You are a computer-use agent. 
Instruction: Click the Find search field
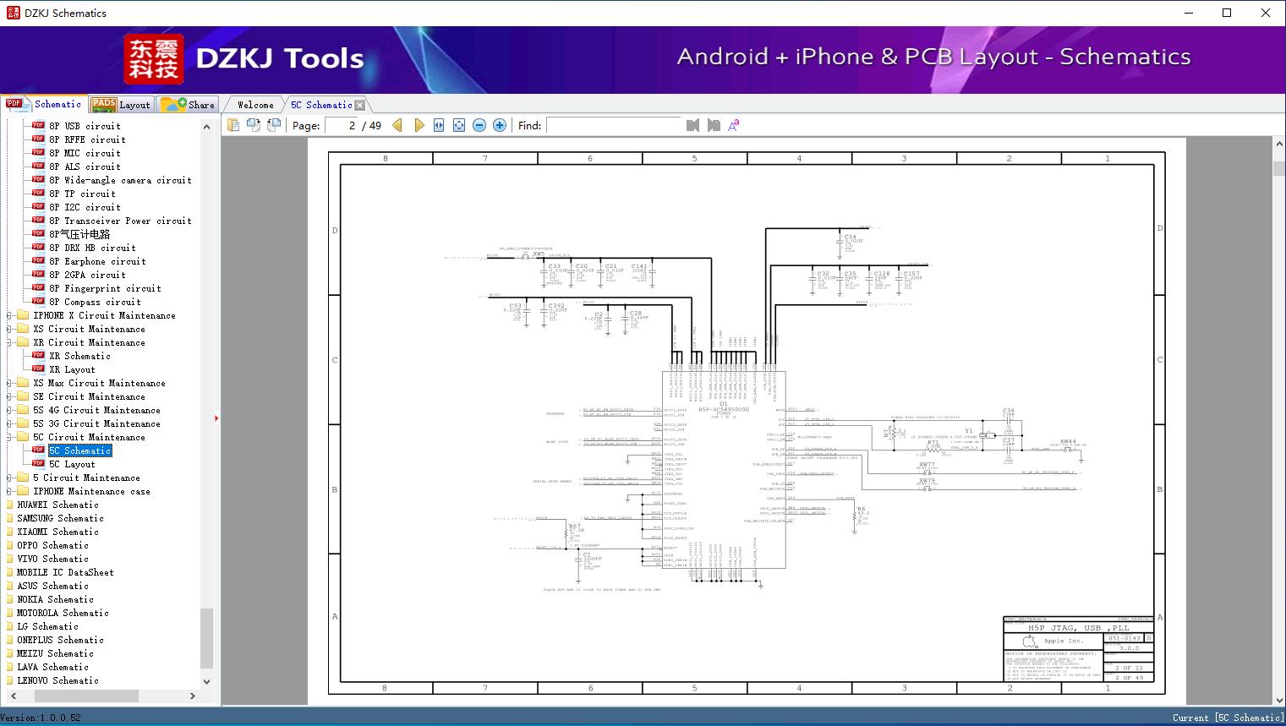pyautogui.click(x=613, y=125)
